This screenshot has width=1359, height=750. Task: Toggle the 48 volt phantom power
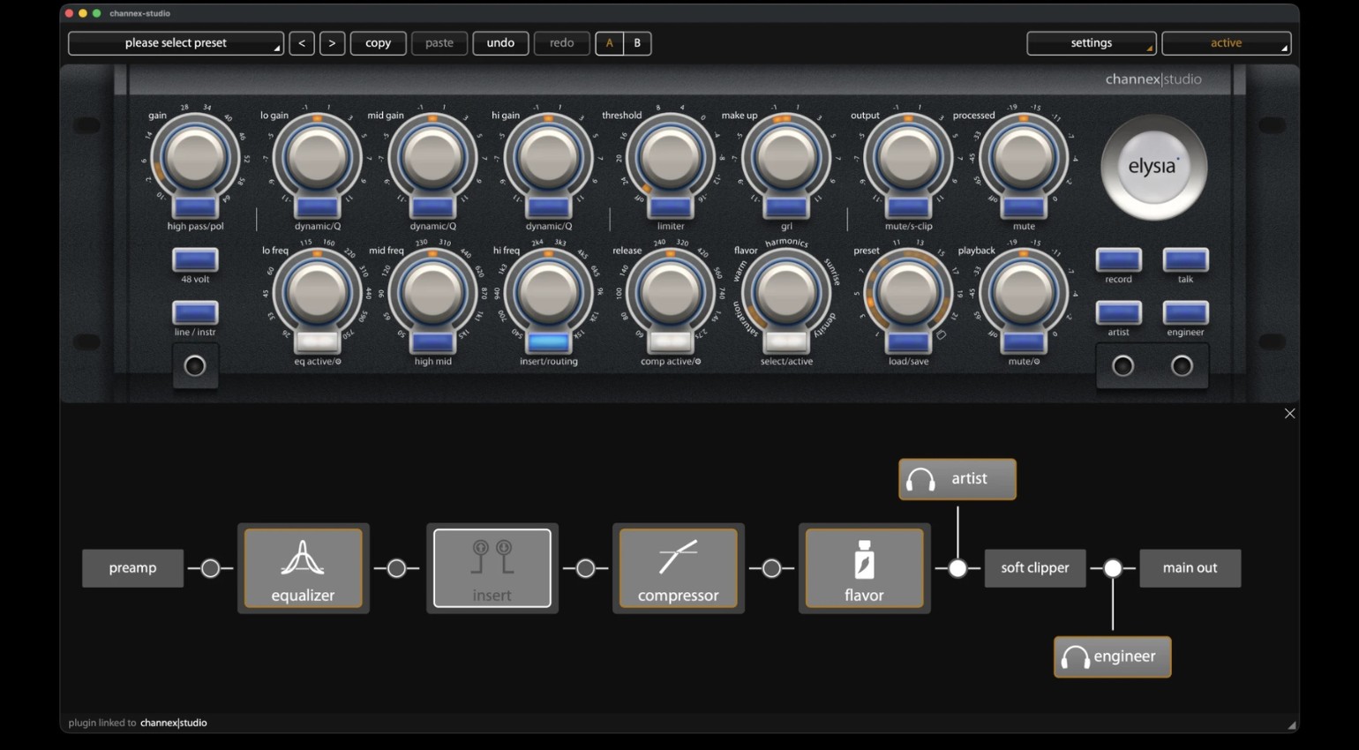[195, 260]
